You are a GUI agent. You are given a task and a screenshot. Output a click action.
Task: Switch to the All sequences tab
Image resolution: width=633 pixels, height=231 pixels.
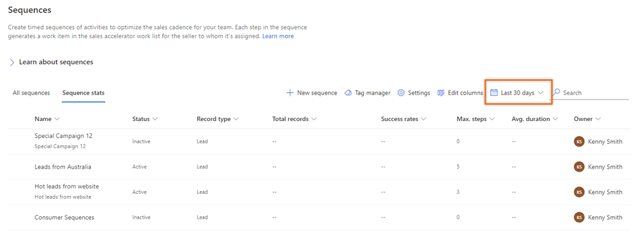click(x=31, y=93)
